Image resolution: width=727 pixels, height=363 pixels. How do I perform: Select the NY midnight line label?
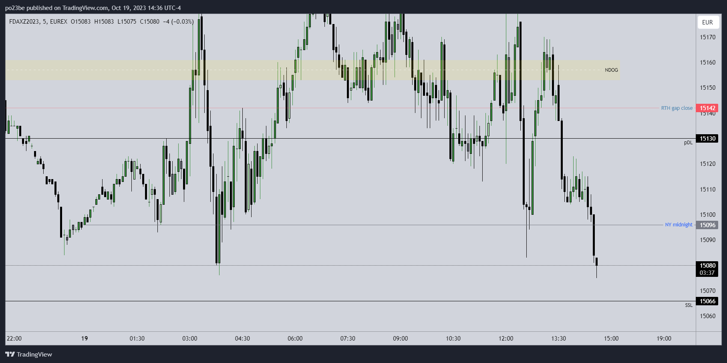[679, 225]
